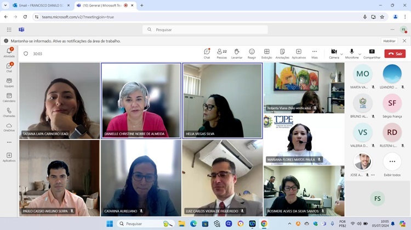Click the Bruno participant avatar
The height and width of the screenshot is (230, 411).
363,103
